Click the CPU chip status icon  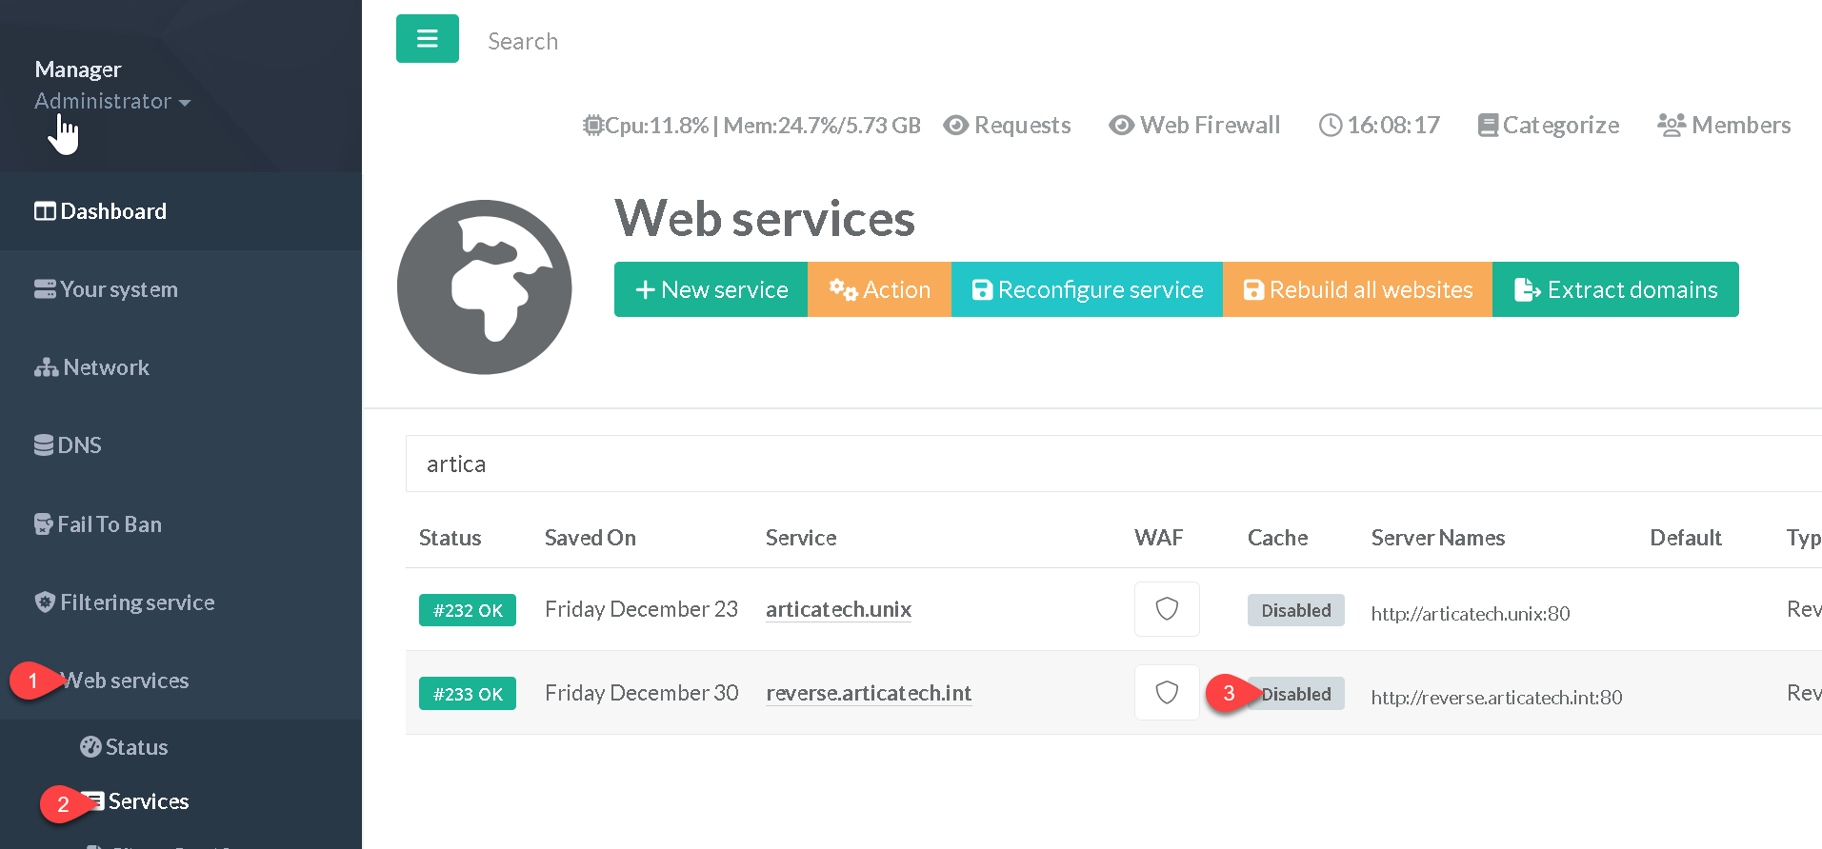coord(593,126)
